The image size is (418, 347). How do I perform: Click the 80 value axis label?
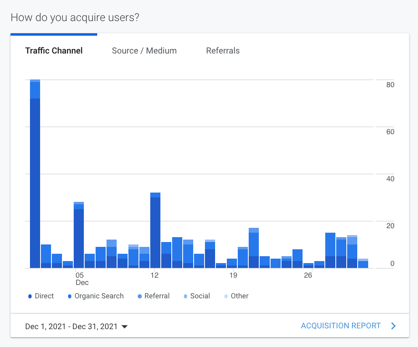390,85
